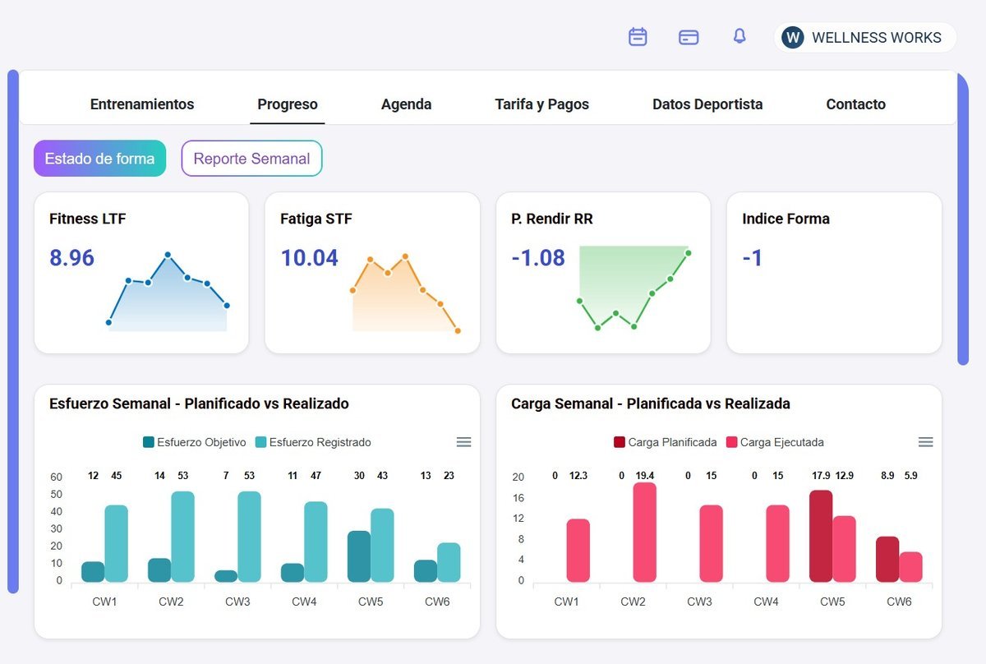Open Carga Semanal chart hamburger menu
The height and width of the screenshot is (664, 986).
[925, 442]
